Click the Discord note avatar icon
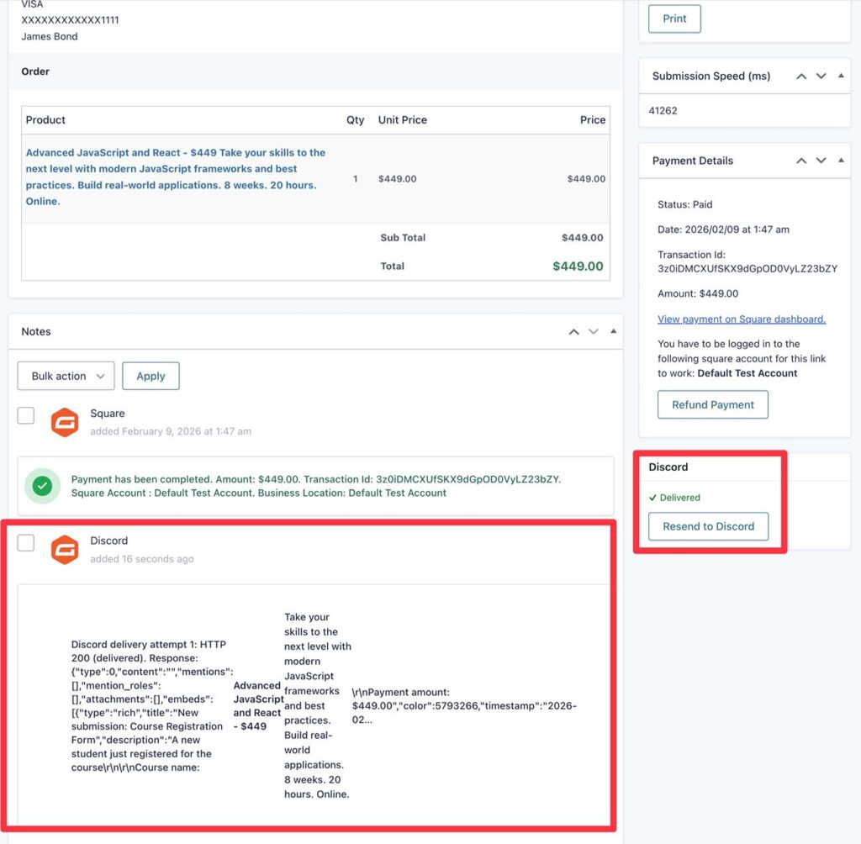This screenshot has height=844, width=861. [65, 550]
